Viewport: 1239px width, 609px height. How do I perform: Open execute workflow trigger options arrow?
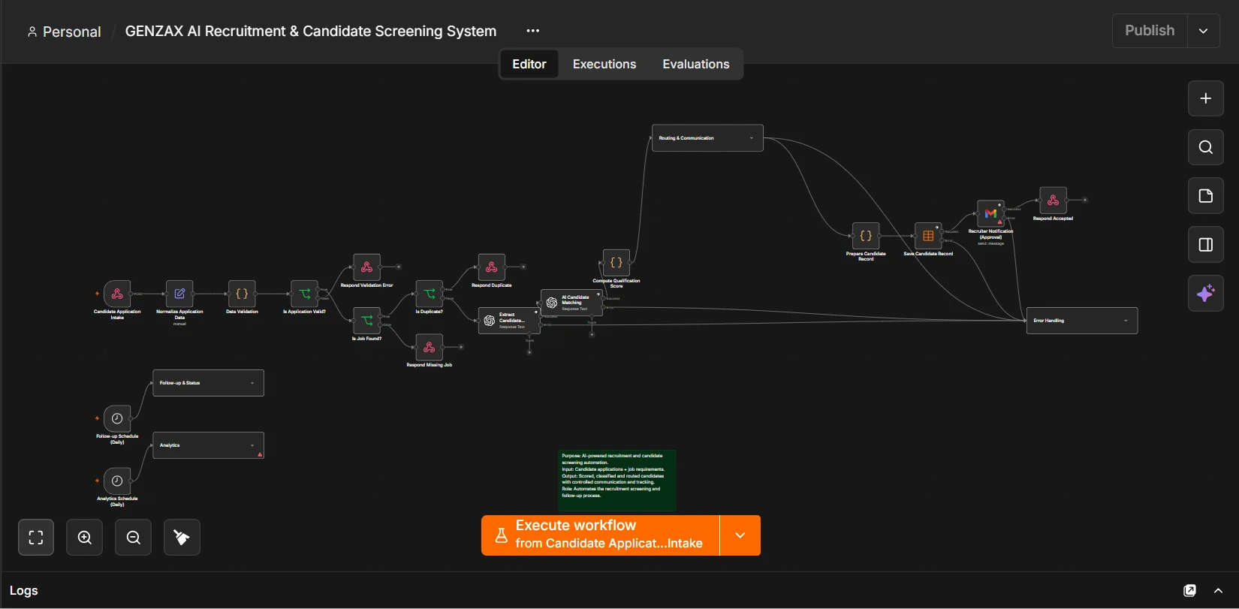[740, 535]
